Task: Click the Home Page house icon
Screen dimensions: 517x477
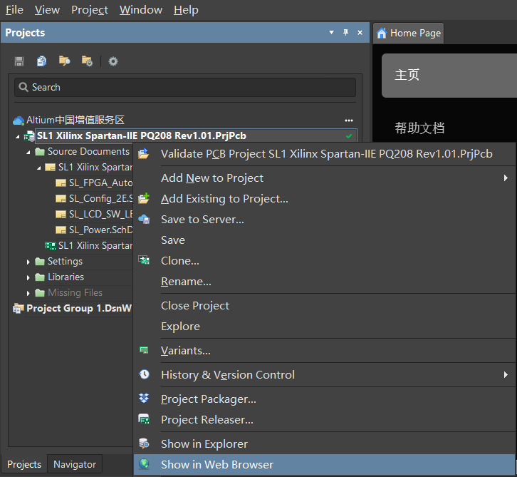Action: [382, 33]
